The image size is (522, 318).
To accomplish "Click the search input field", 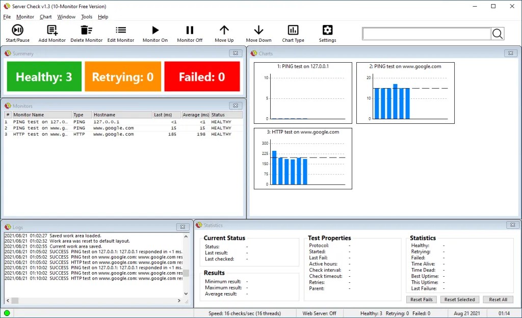I will pyautogui.click(x=427, y=34).
